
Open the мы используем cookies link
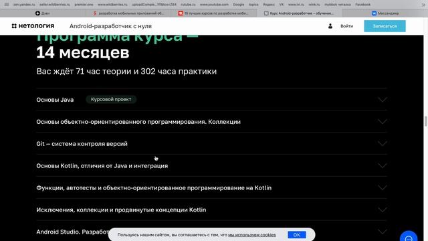tap(252, 235)
